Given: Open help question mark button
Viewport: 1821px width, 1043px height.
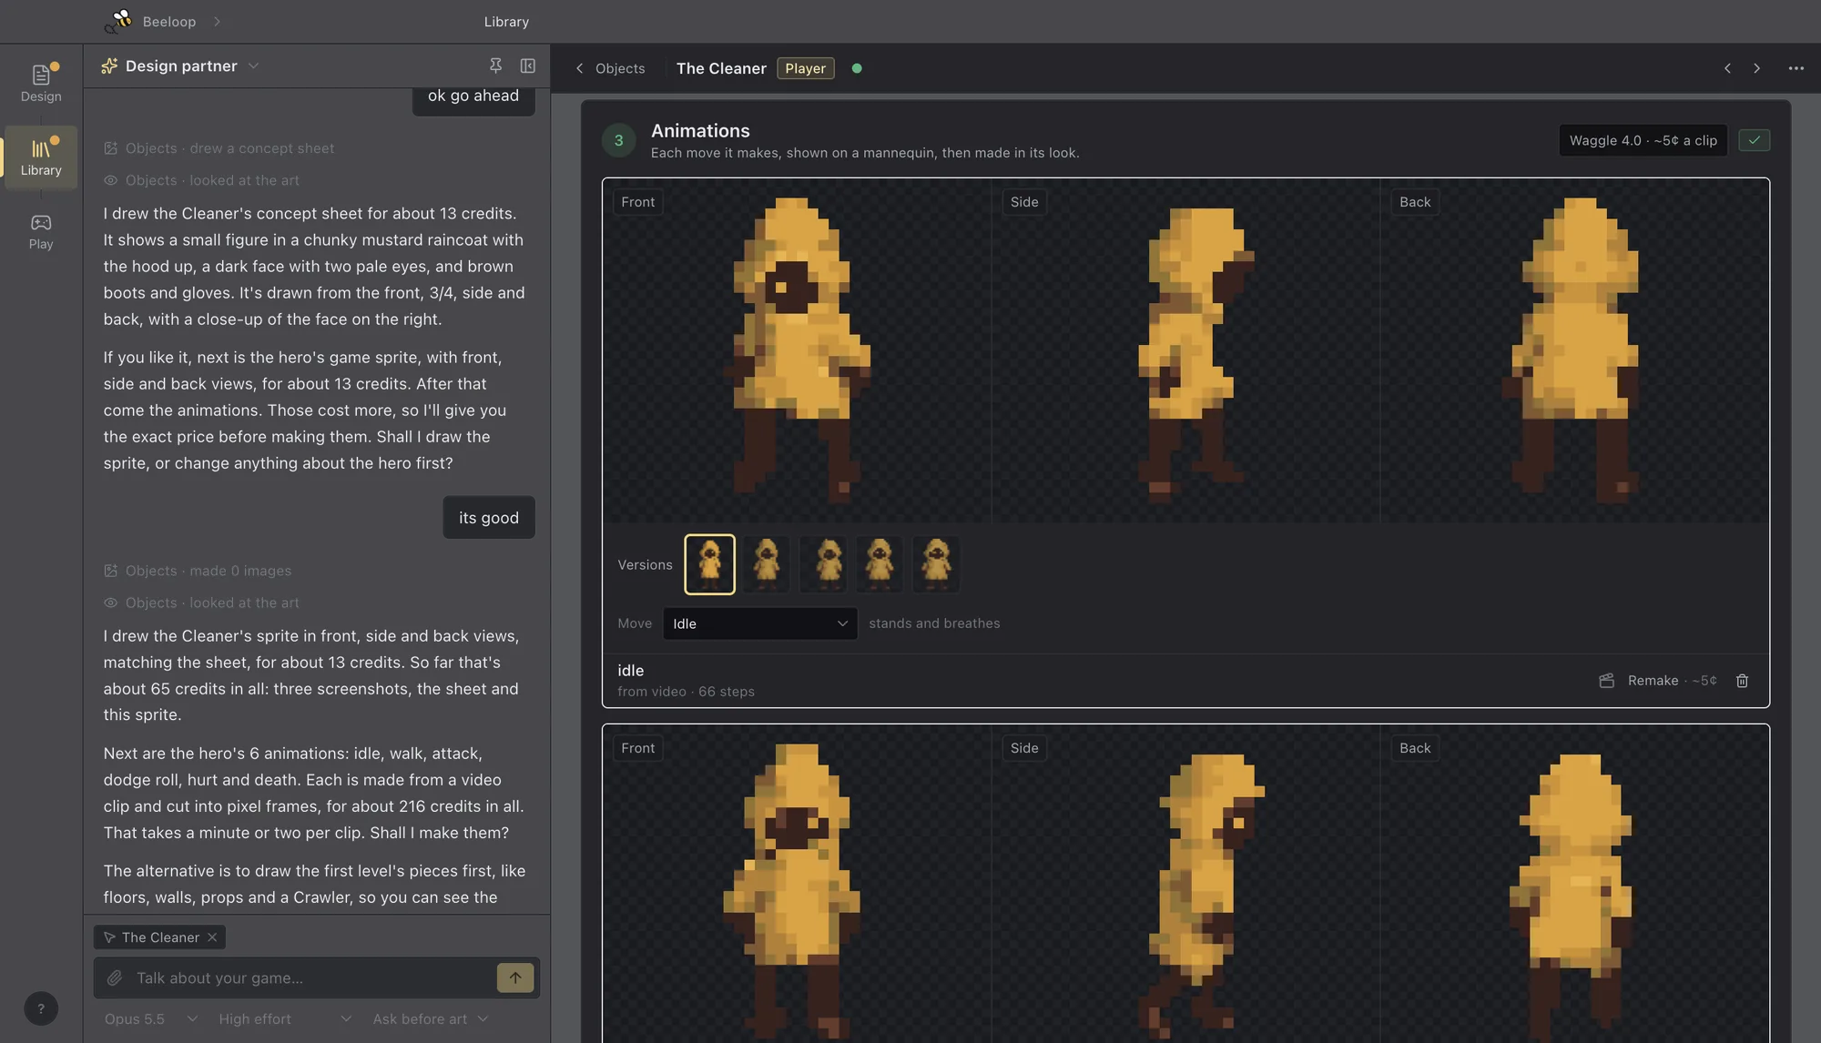Looking at the screenshot, I should point(41,1008).
